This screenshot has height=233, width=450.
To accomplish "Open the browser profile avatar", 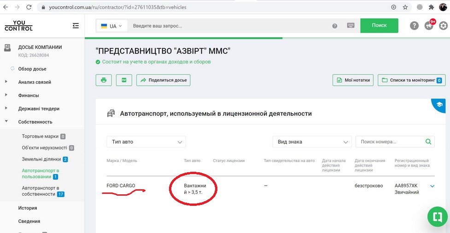I will (x=443, y=7).
